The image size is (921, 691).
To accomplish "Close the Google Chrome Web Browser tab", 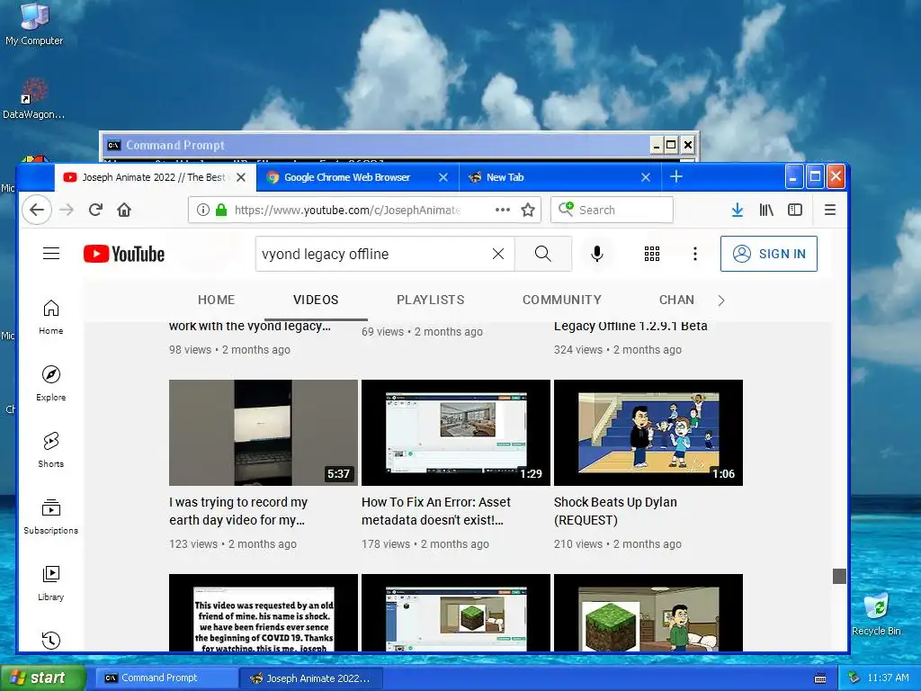I will [443, 177].
